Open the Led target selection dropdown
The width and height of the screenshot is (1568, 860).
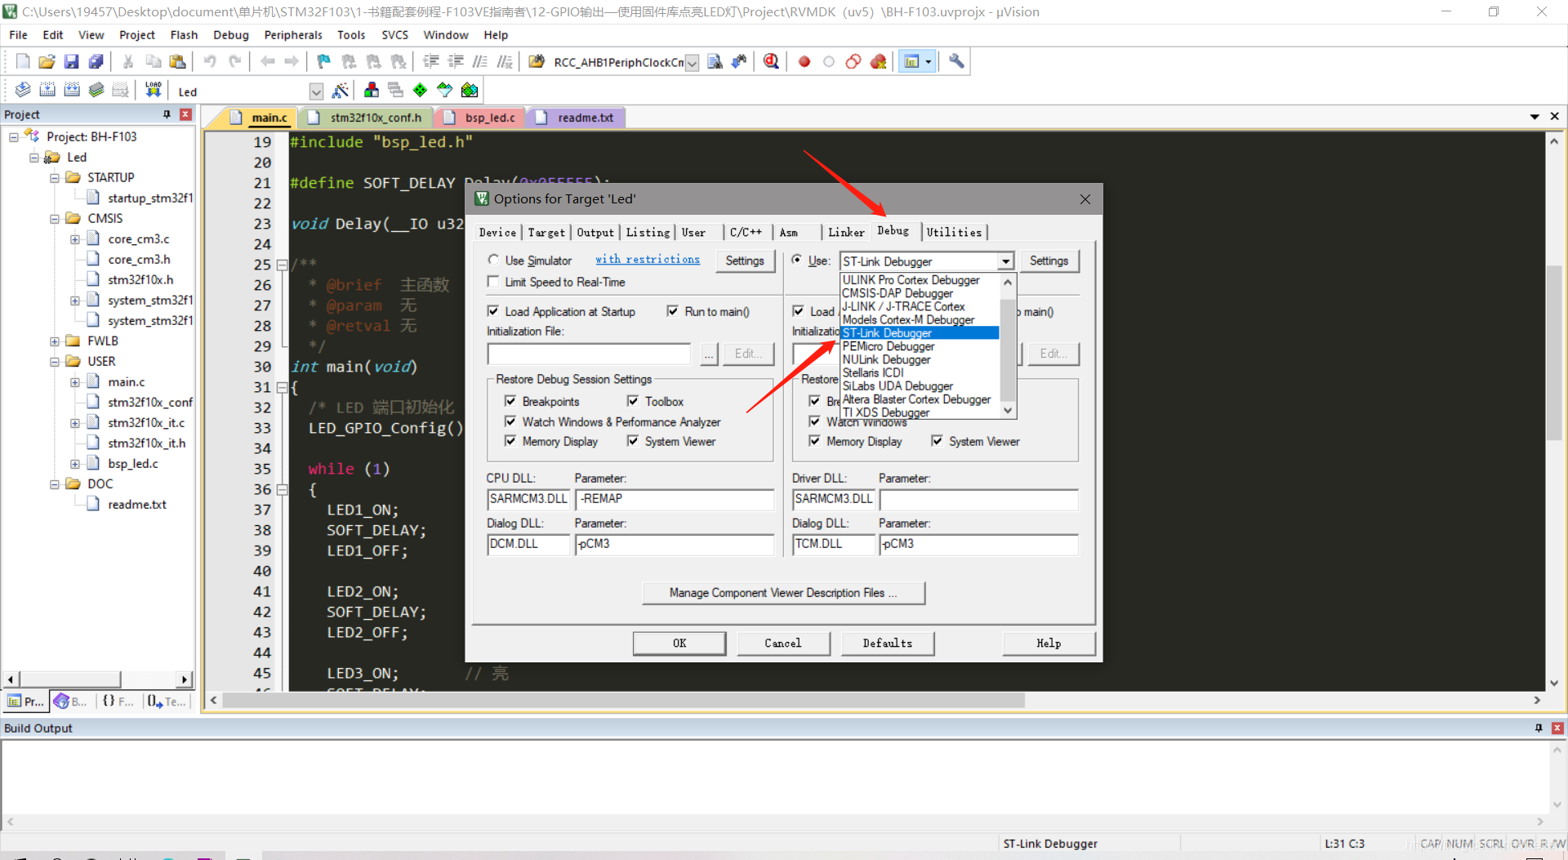coord(316,91)
